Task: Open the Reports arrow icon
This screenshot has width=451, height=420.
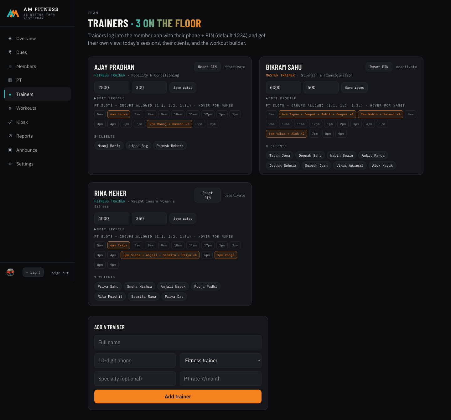Action: [x=10, y=136]
